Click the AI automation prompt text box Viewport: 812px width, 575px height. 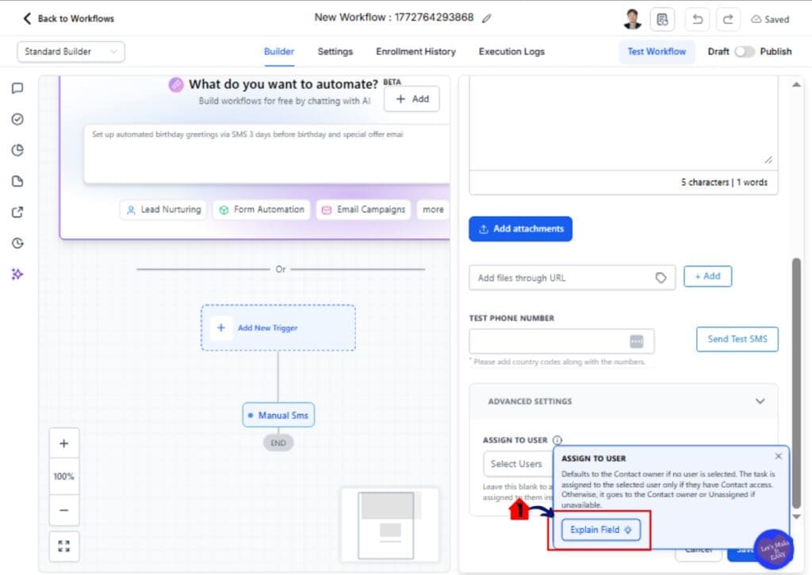coord(267,155)
